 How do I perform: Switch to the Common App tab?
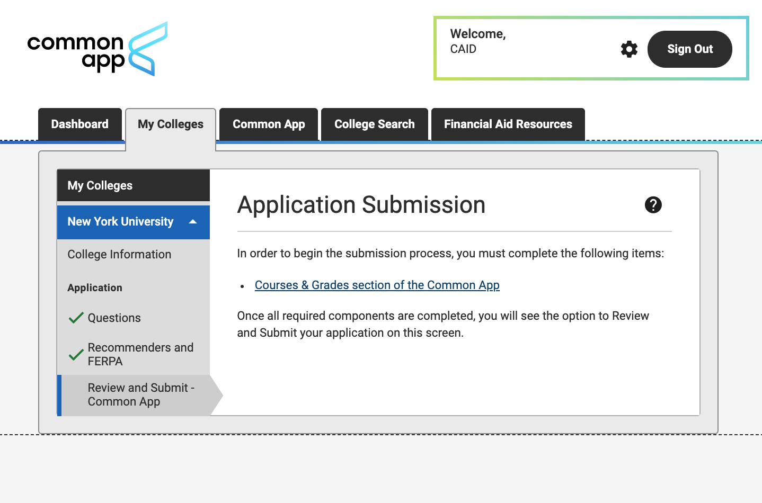(x=268, y=124)
